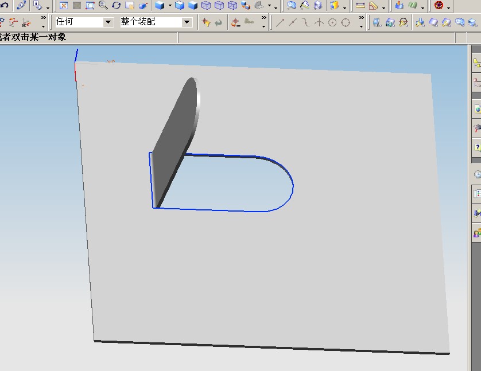Click the two-cubes view orientation icon

coord(246,5)
